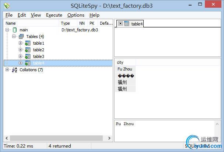Close the table4 tab with its X
This screenshot has width=224, height=152.
[120, 24]
